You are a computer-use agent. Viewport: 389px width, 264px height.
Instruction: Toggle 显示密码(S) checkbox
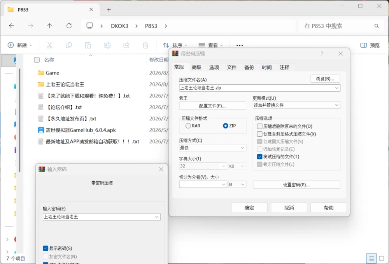point(46,248)
